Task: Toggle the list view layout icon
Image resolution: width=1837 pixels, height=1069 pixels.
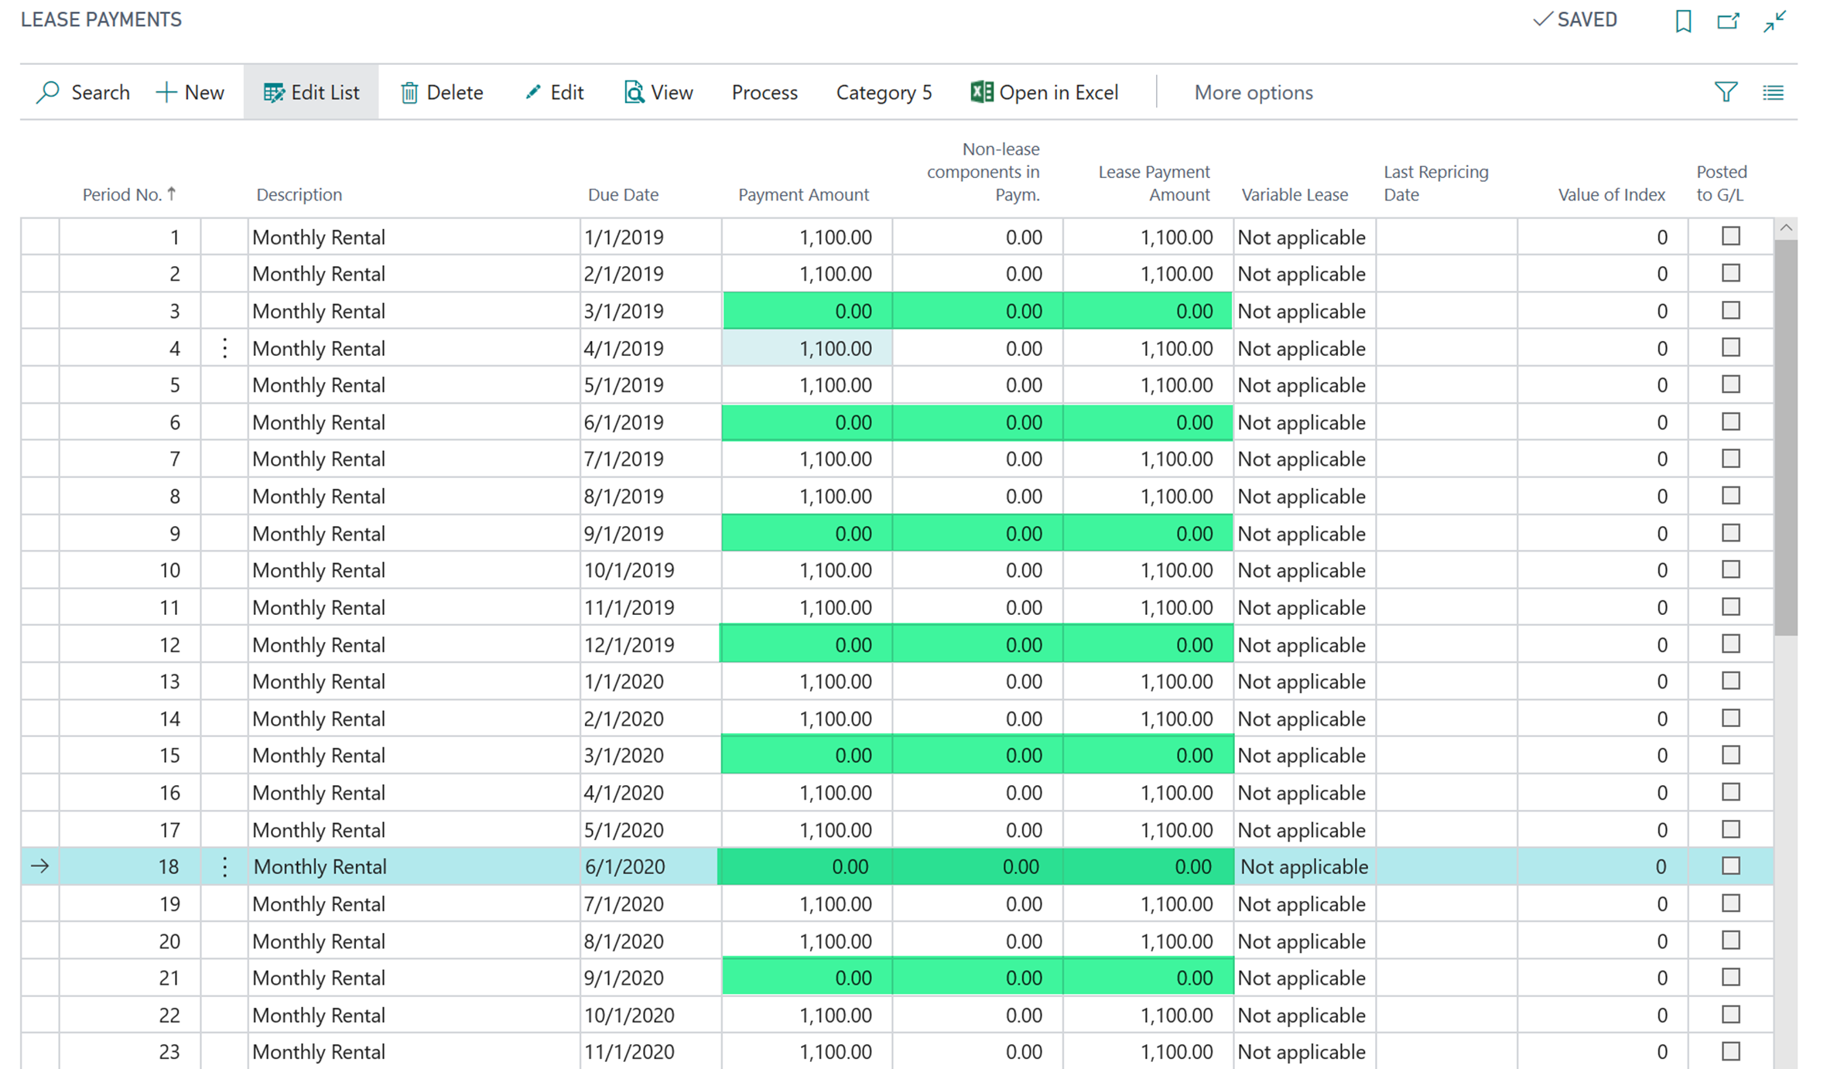Action: (x=1774, y=93)
